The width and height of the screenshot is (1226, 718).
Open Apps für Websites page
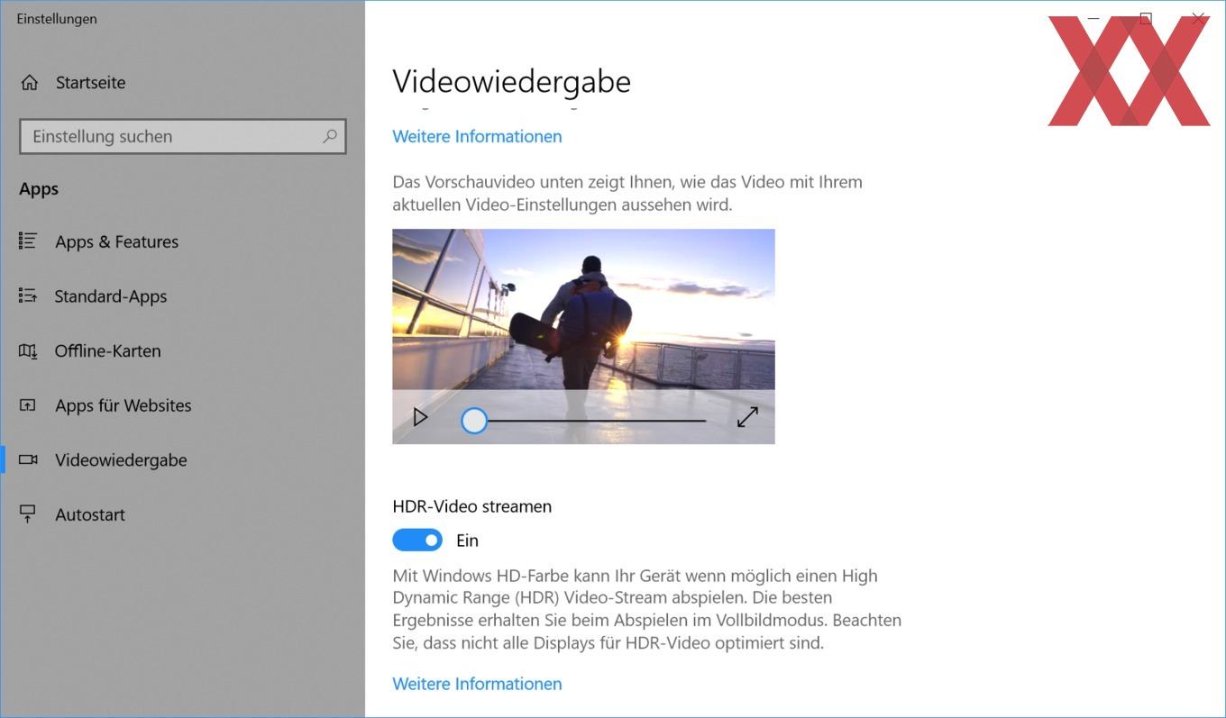click(x=123, y=405)
